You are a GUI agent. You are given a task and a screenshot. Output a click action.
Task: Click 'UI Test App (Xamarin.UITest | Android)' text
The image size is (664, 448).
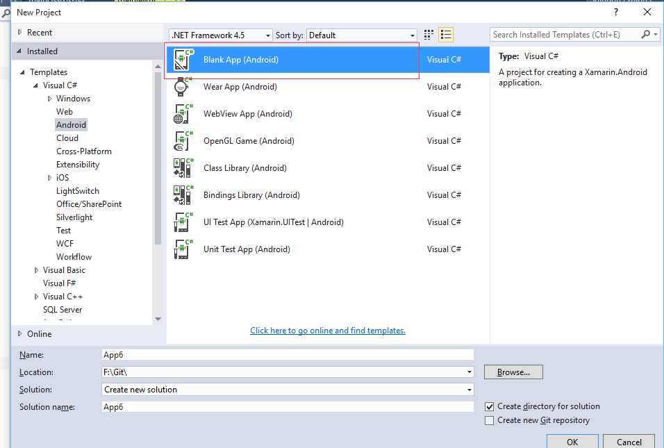coord(274,222)
